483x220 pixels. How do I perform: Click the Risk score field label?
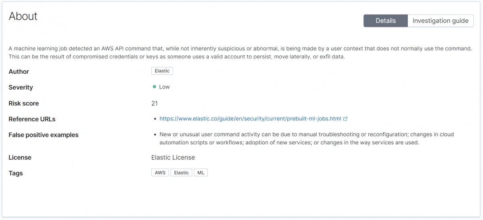click(24, 103)
